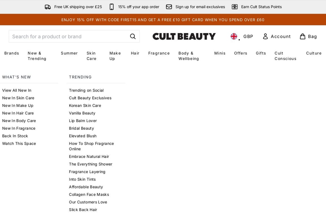Screen dimensions: 326x217
Task: Click the magnifying glass search icon
Action: [133, 36]
